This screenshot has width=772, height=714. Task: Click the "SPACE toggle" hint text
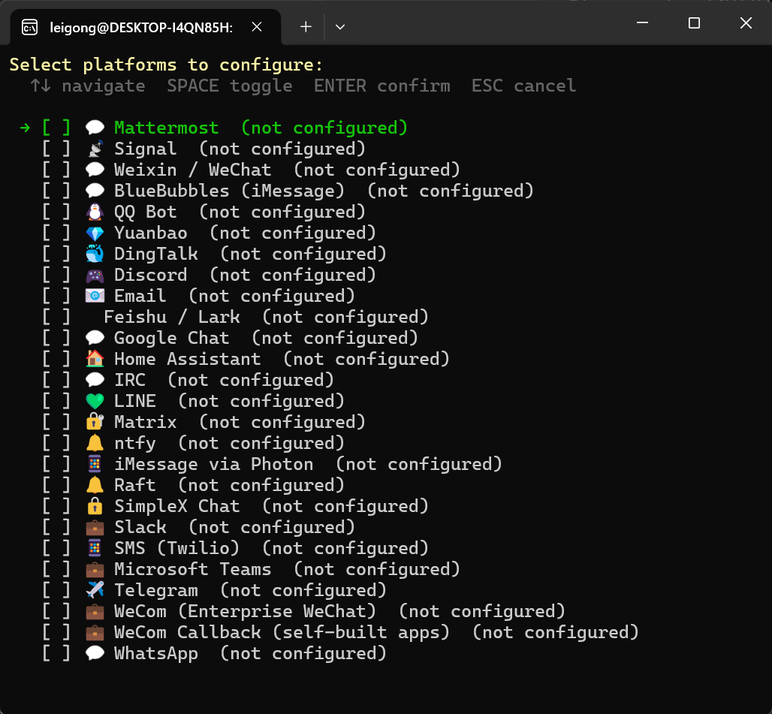click(x=230, y=86)
